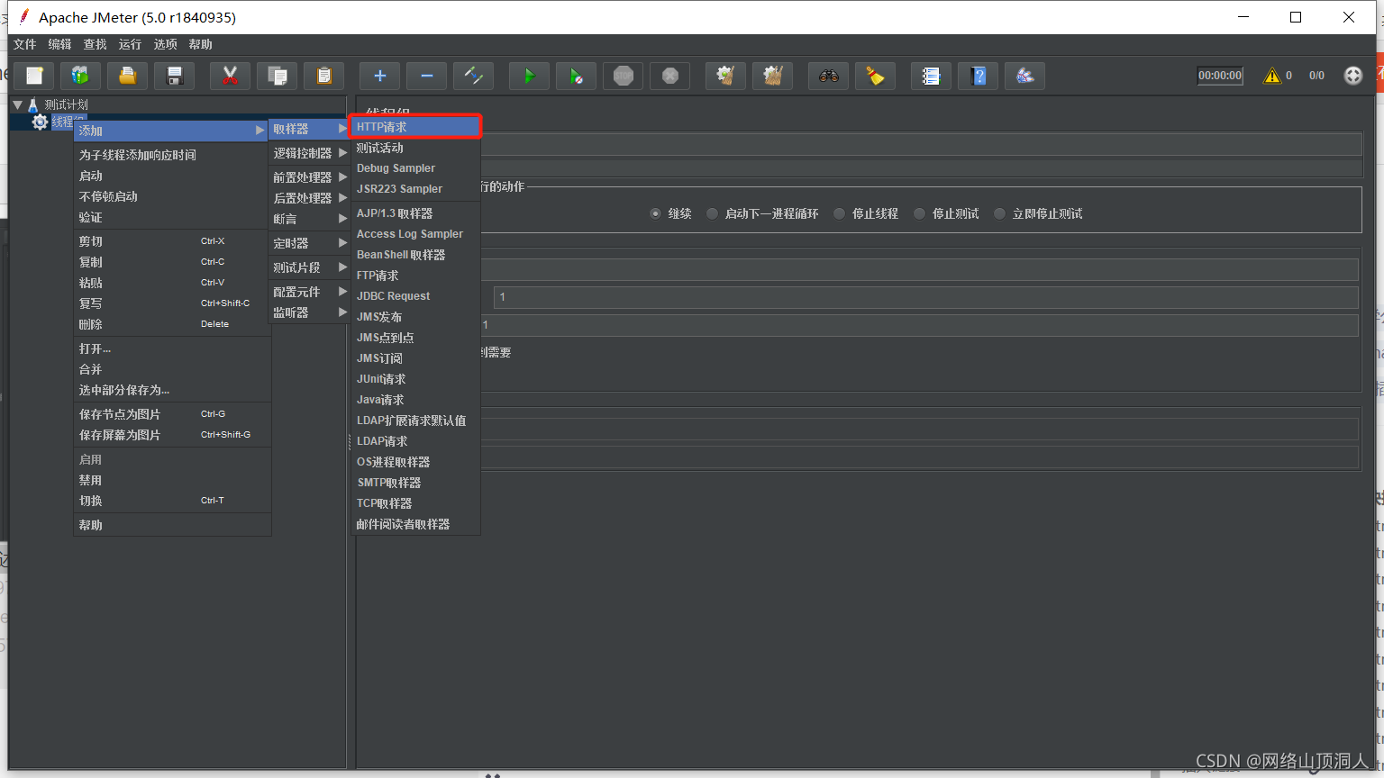Click the thread group gear icon in tree
The width and height of the screenshot is (1384, 778).
click(x=40, y=122)
